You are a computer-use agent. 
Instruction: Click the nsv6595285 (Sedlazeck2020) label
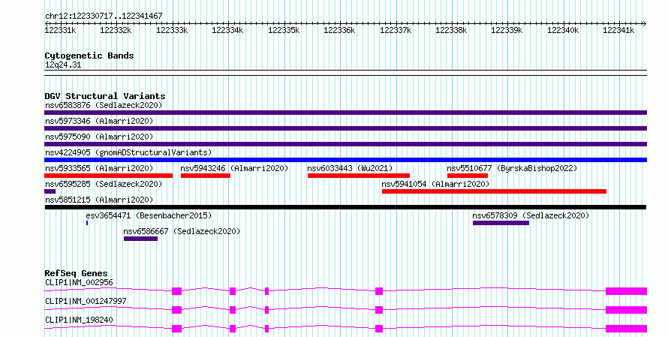tap(104, 184)
